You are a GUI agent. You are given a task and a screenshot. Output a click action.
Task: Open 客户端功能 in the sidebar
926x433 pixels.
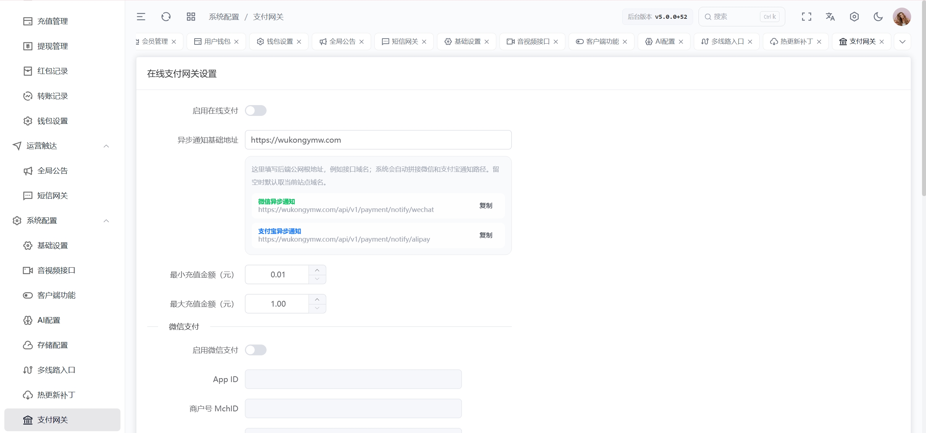tap(62, 295)
